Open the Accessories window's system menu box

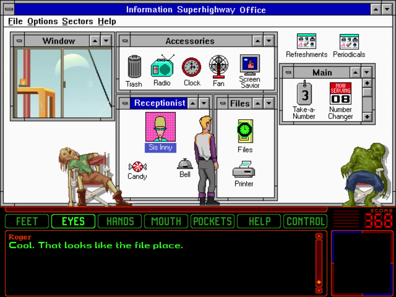125,41
